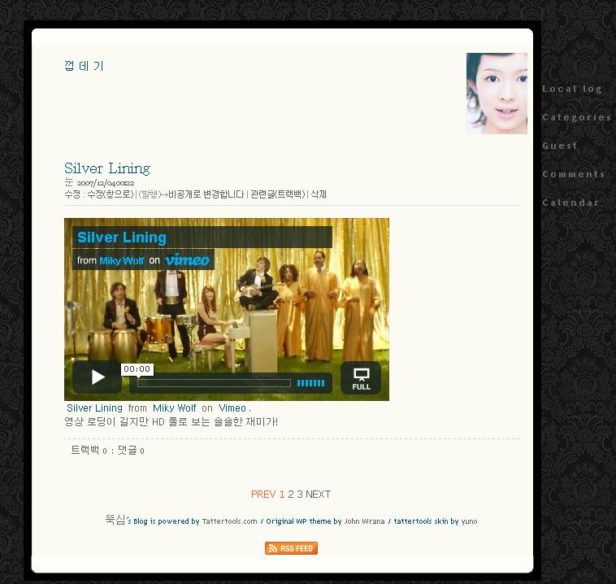Open the Local log sidebar menu
The image size is (616, 584).
coord(572,89)
